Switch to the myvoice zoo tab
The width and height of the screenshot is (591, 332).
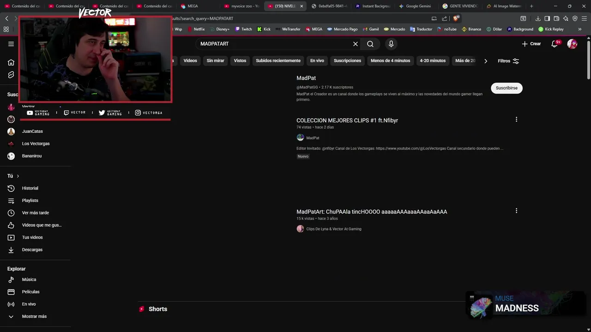241,6
